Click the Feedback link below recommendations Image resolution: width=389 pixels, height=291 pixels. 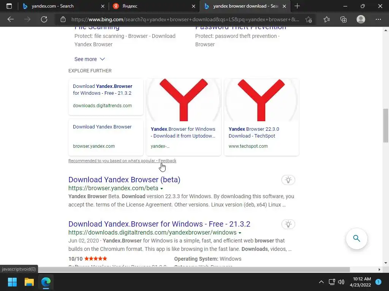pos(167,161)
